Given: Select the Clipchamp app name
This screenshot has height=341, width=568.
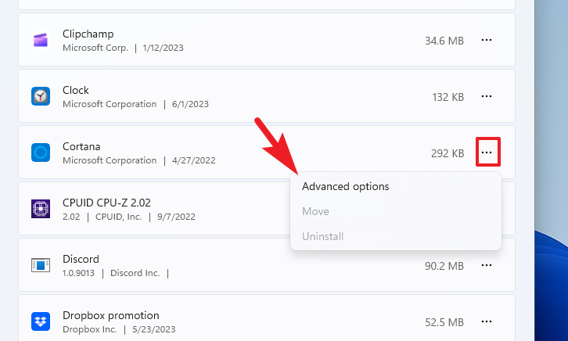Looking at the screenshot, I should (88, 34).
